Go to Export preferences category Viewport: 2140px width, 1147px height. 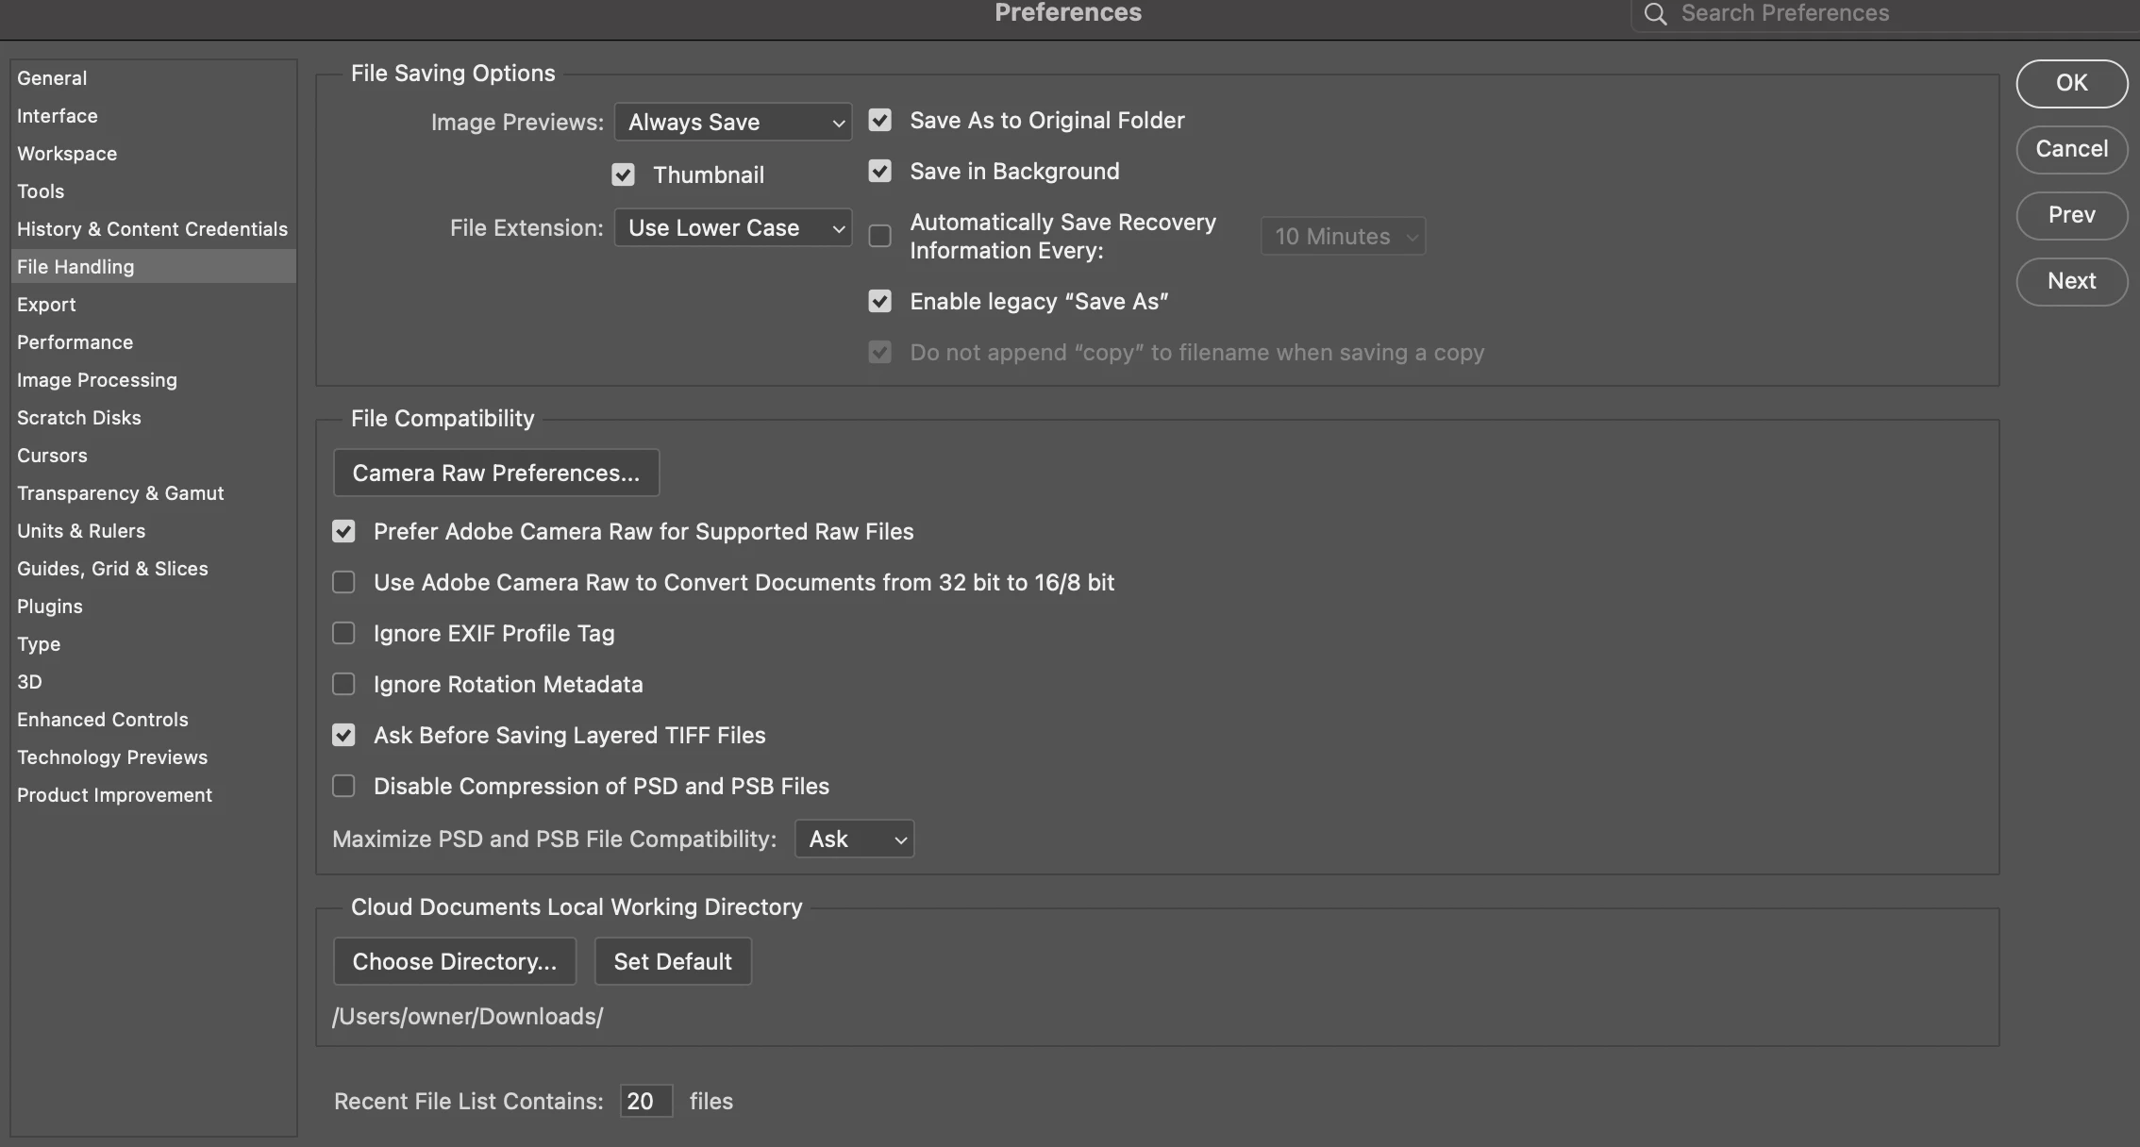[46, 305]
